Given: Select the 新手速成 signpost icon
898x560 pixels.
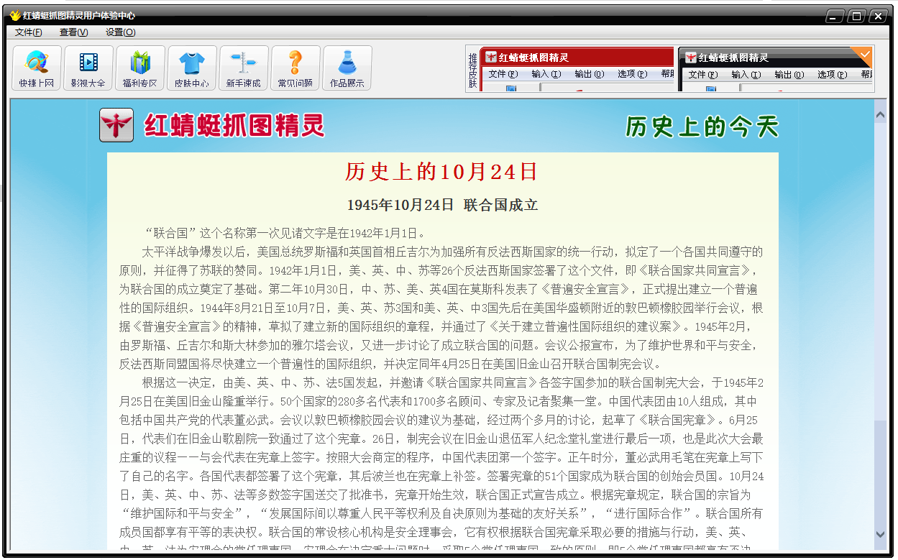Looking at the screenshot, I should [x=243, y=68].
